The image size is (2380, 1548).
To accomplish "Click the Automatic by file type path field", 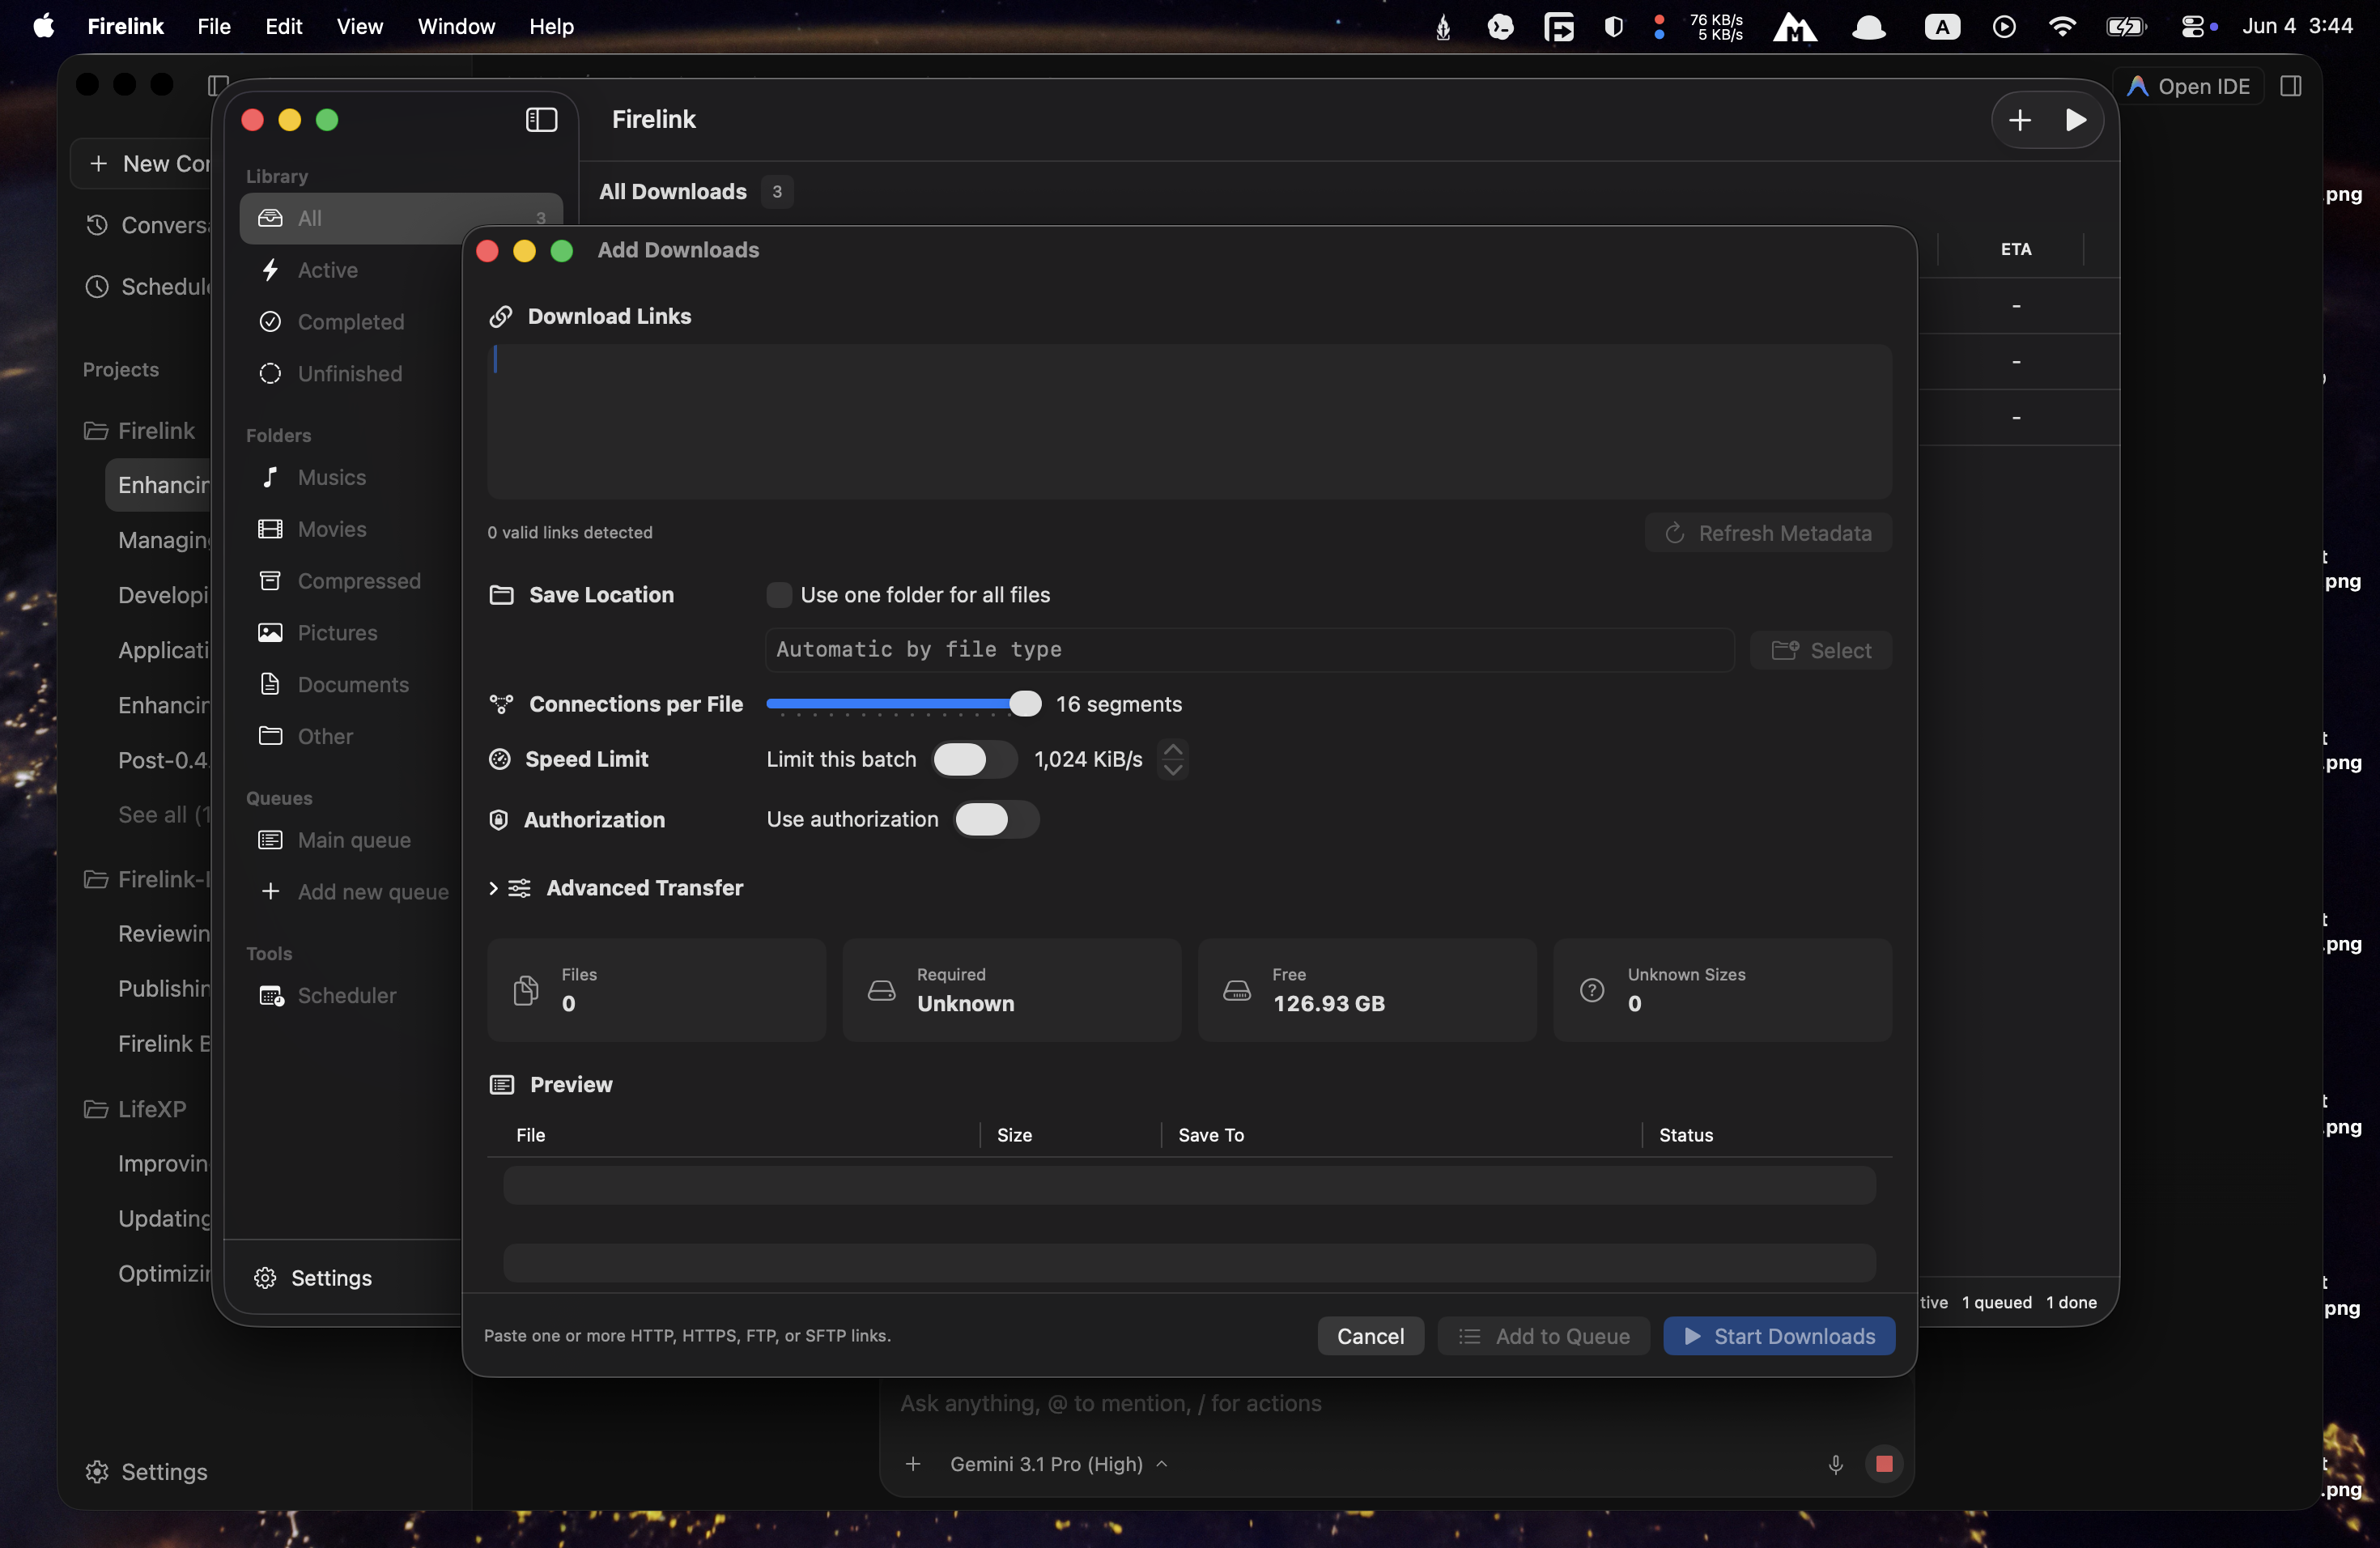I will [1249, 650].
